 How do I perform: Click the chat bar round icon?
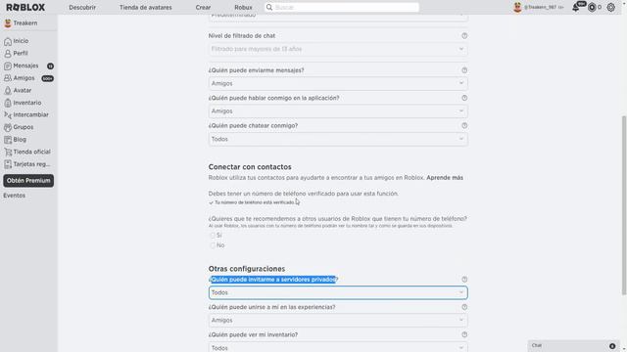[x=612, y=346]
